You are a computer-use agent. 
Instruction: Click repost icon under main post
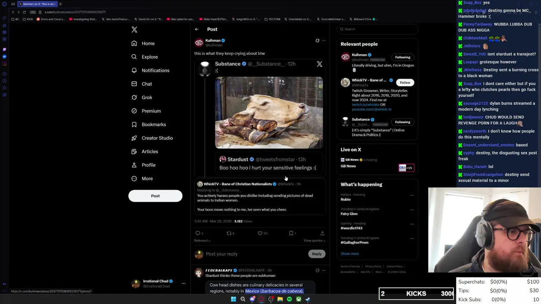pyautogui.click(x=229, y=233)
